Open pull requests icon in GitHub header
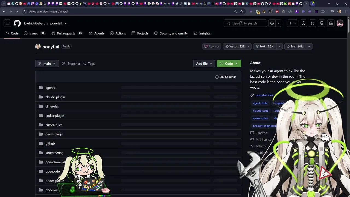The image size is (350, 197). pos(313,23)
